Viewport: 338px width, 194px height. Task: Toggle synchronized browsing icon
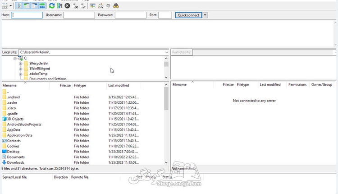tap(108, 6)
